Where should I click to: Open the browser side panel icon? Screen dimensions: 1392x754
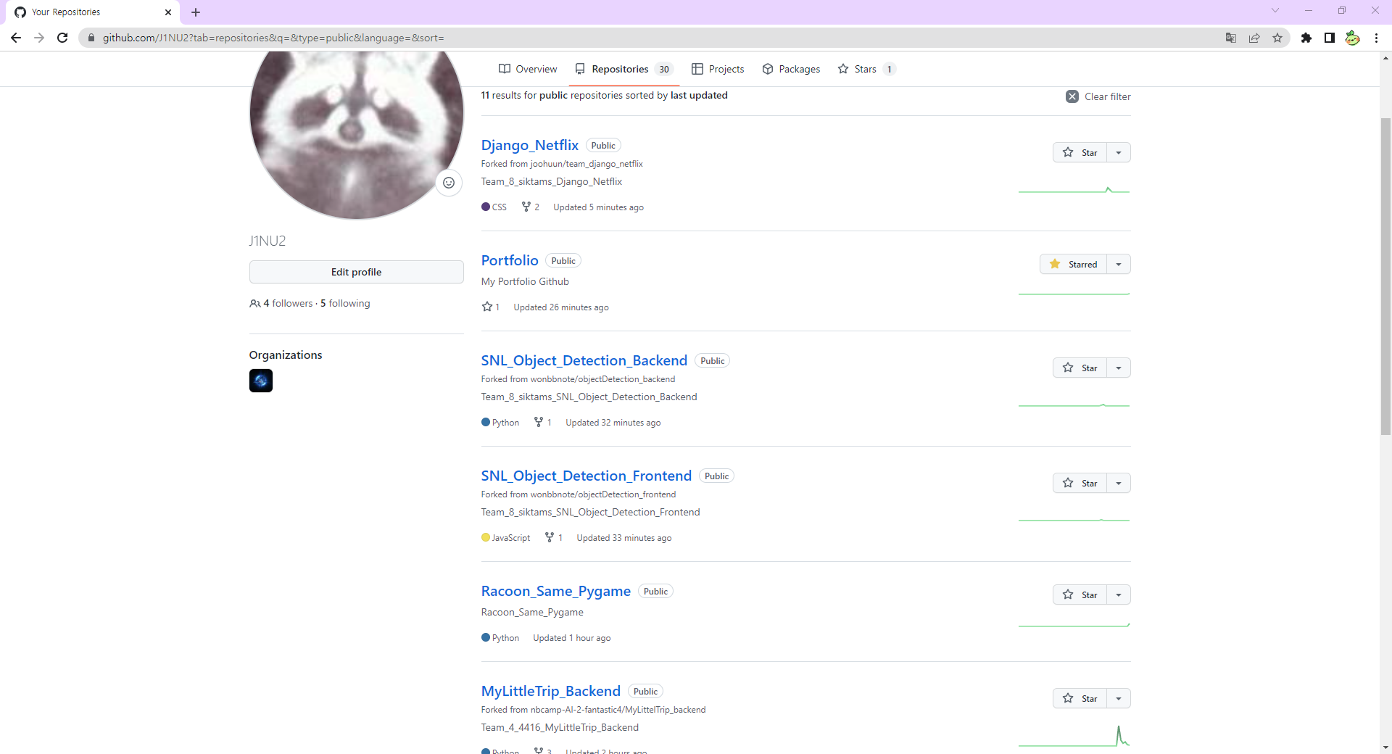(x=1330, y=38)
